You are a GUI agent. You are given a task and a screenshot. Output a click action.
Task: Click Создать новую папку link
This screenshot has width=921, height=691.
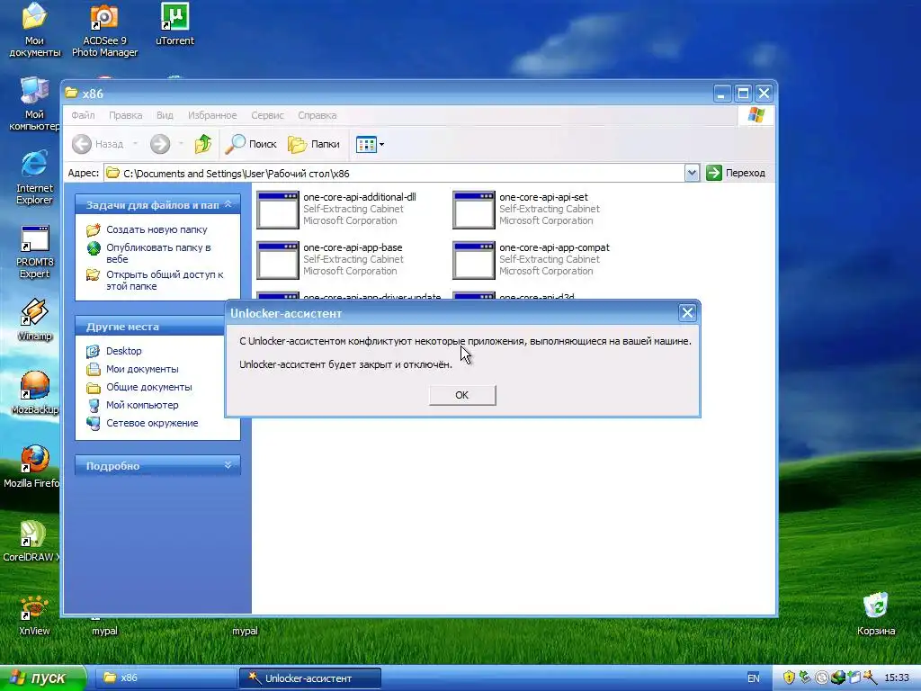tap(156, 229)
